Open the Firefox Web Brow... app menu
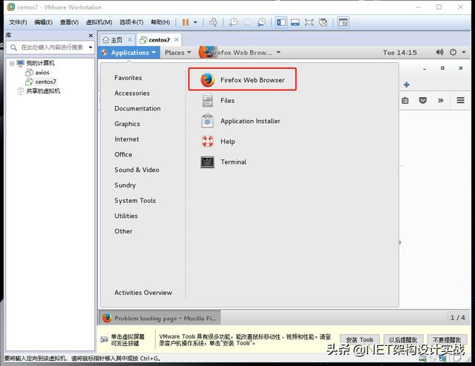Image resolution: width=475 pixels, height=366 pixels. 240,53
